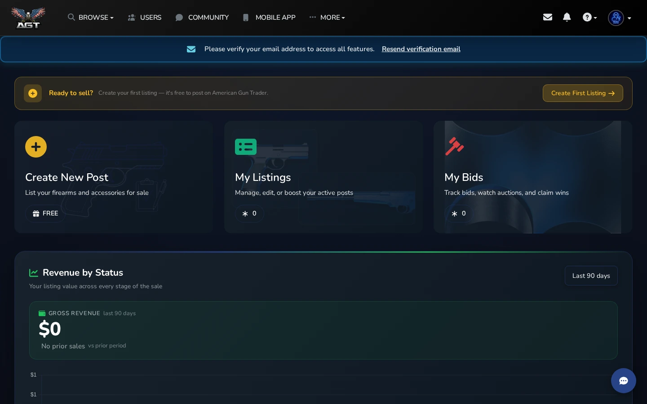
Task: Click the 'Ready to sell?' heading text
Action: 71,93
